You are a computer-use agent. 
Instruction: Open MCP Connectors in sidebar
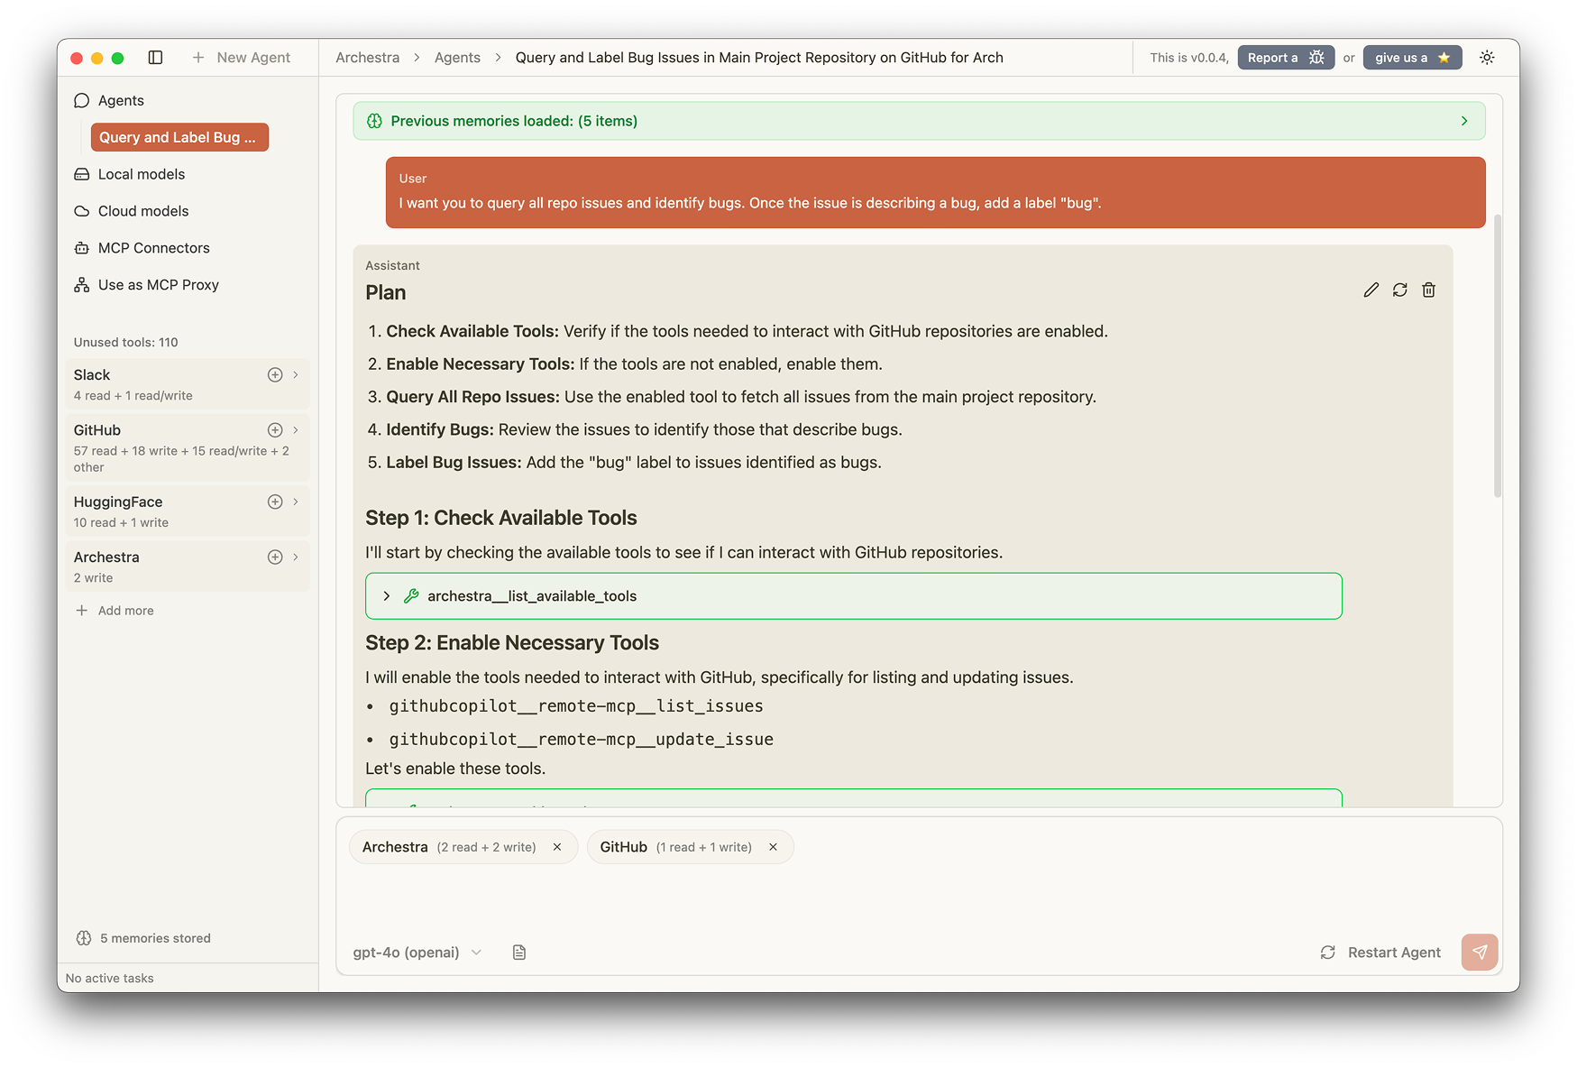coord(153,248)
